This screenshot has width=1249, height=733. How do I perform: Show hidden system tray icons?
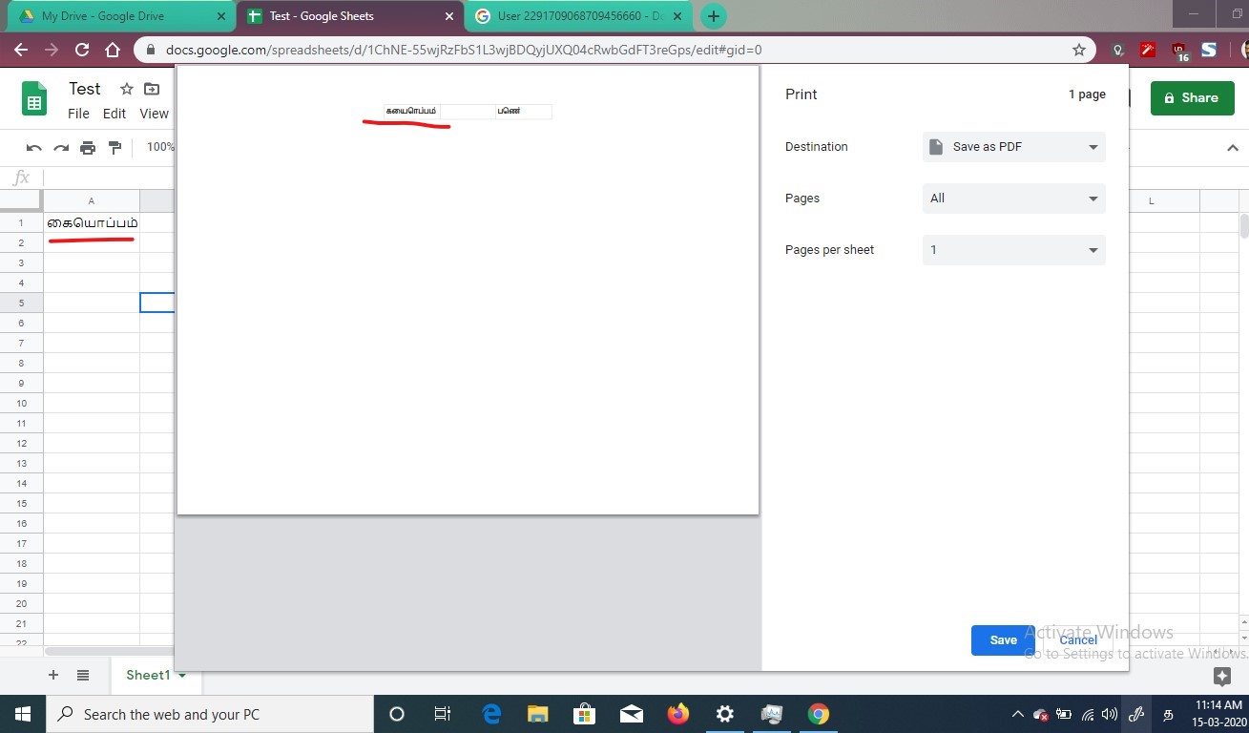(1017, 714)
